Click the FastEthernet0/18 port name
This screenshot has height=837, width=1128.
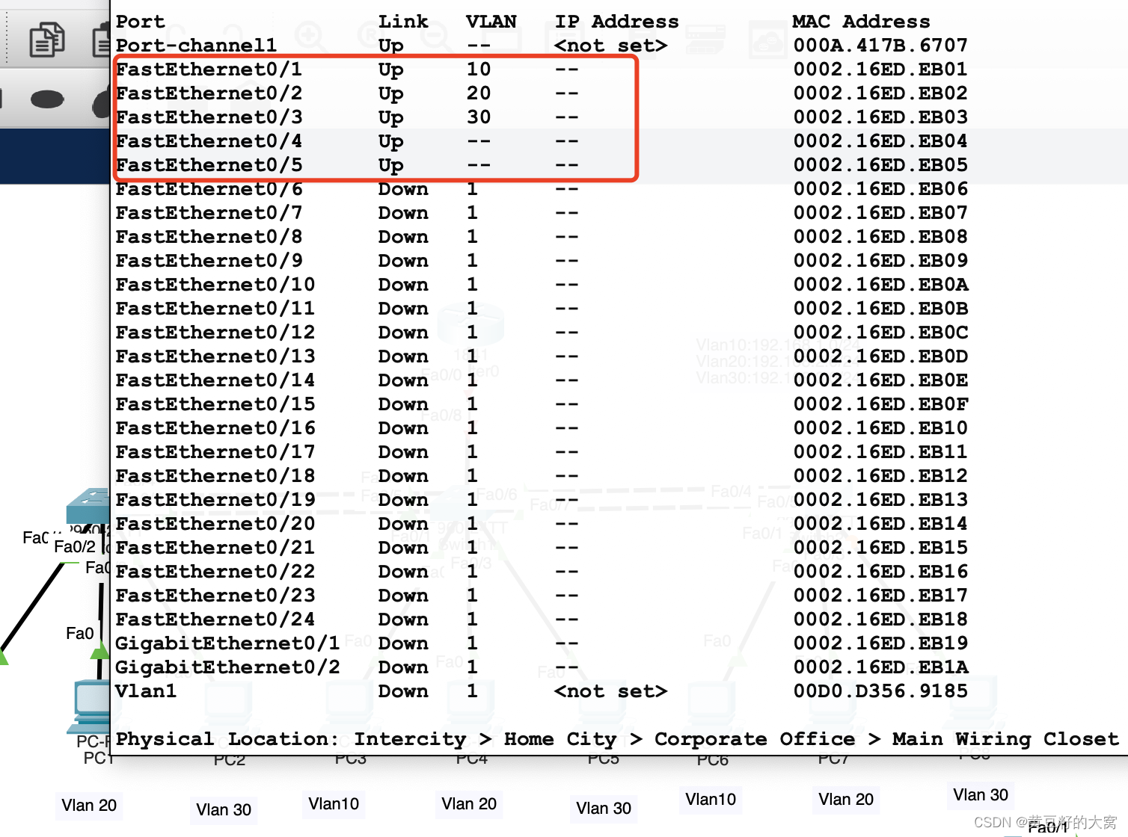(x=215, y=476)
